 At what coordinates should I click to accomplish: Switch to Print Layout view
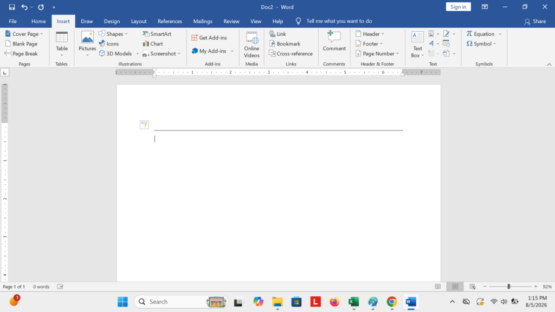455,287
